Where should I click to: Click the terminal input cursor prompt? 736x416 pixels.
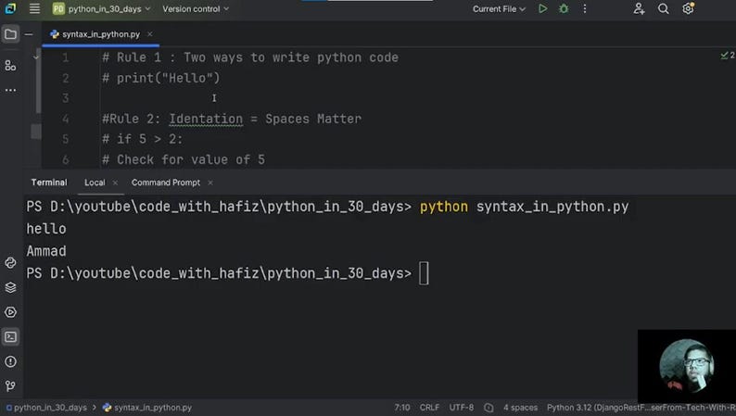[424, 273]
